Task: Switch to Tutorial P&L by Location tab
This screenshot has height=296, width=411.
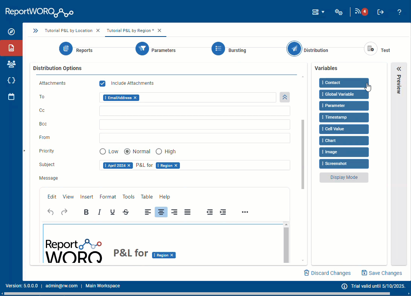Action: [x=68, y=31]
